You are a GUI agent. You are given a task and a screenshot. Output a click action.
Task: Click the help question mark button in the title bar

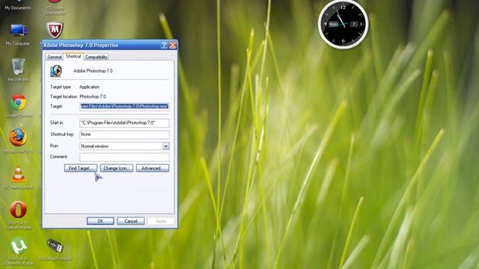click(x=164, y=45)
